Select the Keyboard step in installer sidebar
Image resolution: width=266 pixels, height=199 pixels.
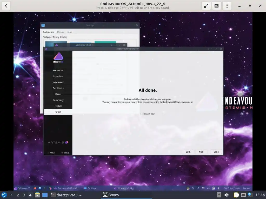click(58, 82)
